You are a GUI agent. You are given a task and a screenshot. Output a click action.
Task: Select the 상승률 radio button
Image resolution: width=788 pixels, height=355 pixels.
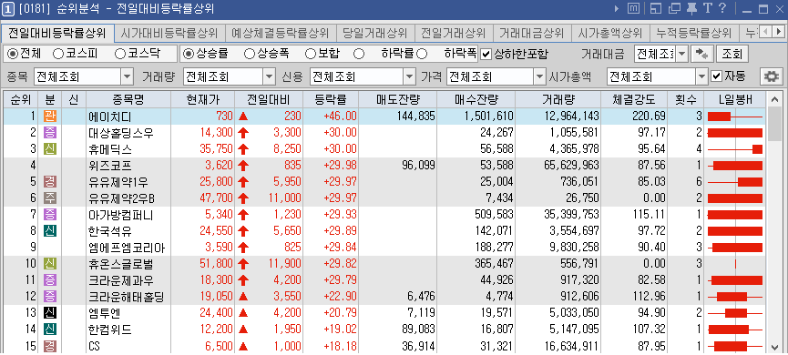point(189,53)
